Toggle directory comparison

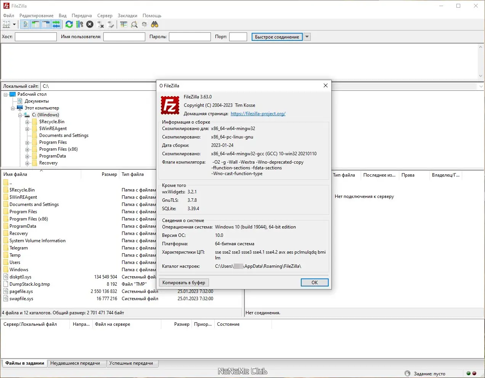134,24
